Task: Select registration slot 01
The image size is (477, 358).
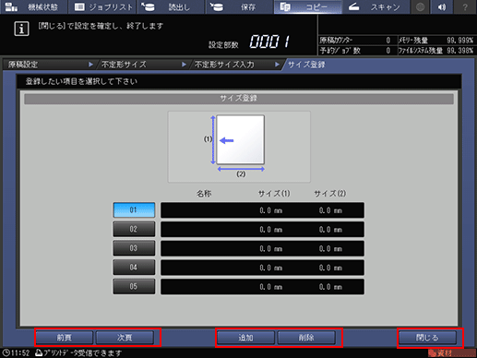Action: click(134, 210)
